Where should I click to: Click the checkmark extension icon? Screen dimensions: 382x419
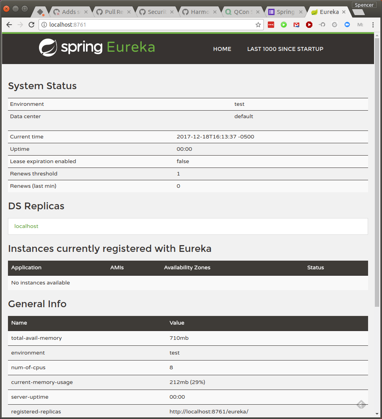click(x=335, y=25)
